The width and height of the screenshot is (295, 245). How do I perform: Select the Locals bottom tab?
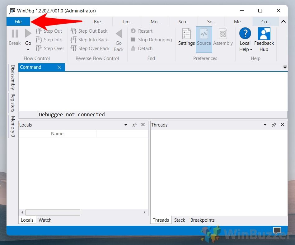[27, 220]
